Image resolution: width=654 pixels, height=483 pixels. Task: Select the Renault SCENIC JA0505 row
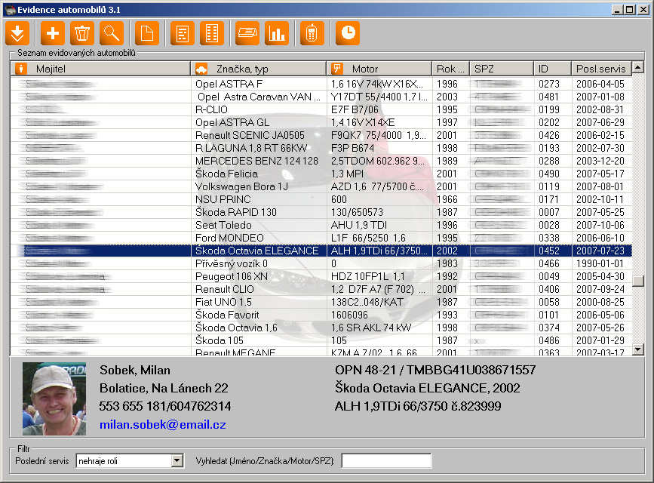pyautogui.click(x=321, y=135)
